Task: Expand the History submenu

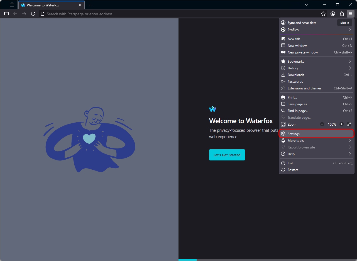Action: (317, 68)
